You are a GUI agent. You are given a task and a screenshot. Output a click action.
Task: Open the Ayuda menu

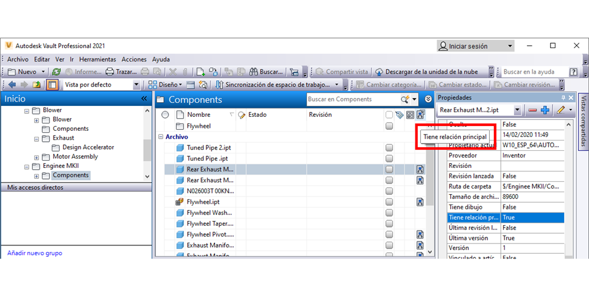pyautogui.click(x=161, y=59)
